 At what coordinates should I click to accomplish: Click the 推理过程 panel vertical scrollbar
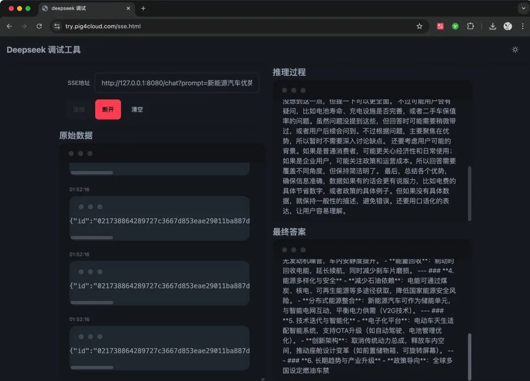(469, 193)
